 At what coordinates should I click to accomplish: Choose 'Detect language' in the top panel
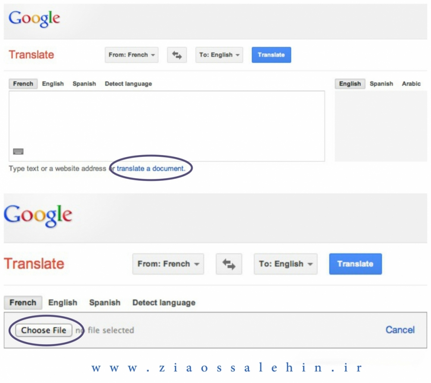point(128,84)
